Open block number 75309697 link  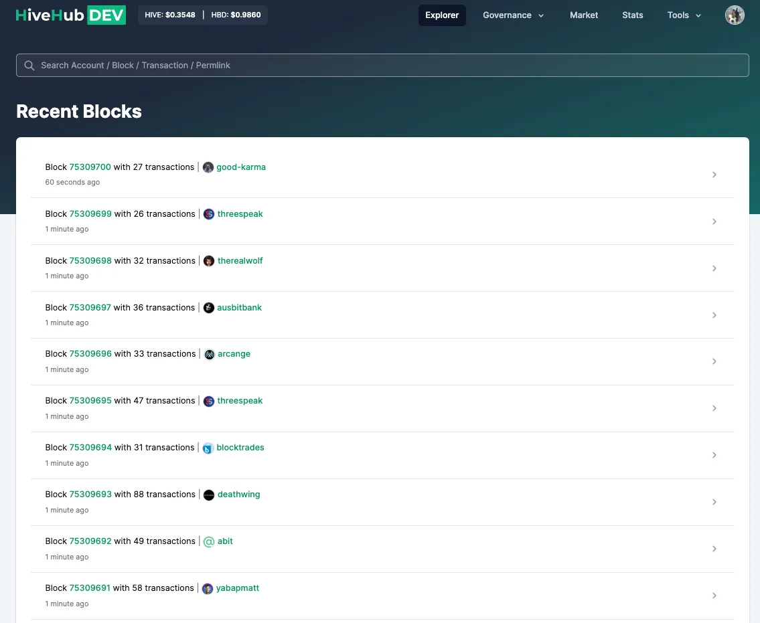(x=90, y=308)
